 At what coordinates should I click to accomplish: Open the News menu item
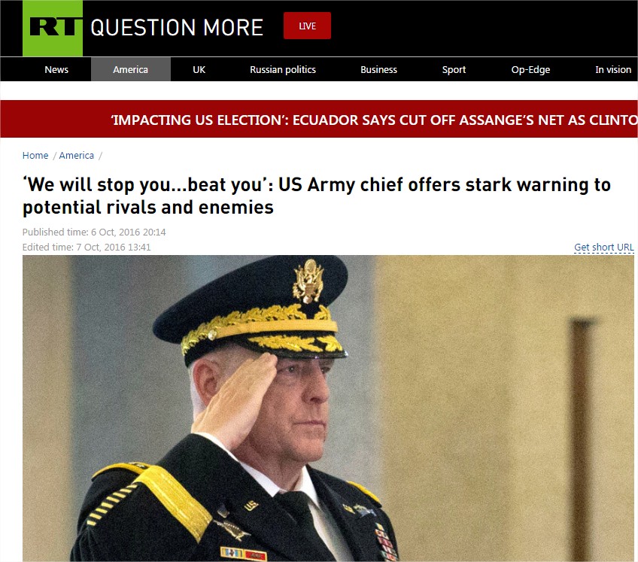[56, 69]
